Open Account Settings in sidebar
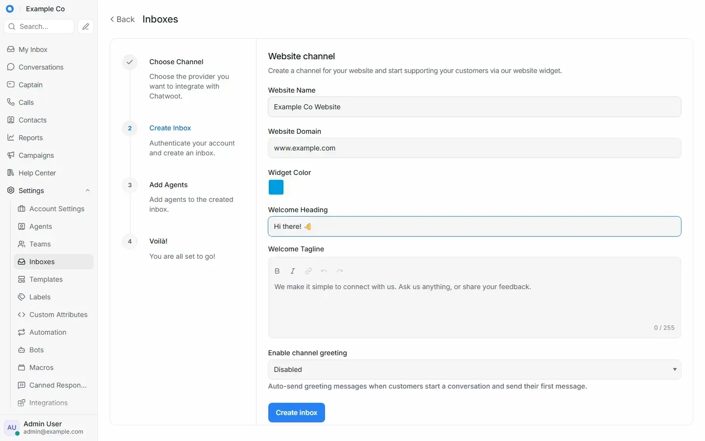The image size is (705, 441). [x=54, y=209]
